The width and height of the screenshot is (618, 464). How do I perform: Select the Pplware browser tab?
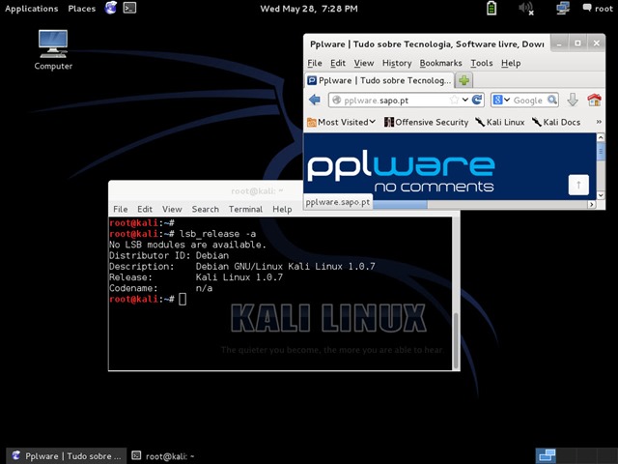379,80
